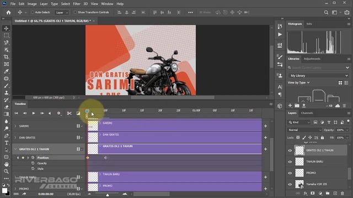The image size is (353, 198).
Task: Click the Position keyframe diamond at start
Action: [88, 158]
